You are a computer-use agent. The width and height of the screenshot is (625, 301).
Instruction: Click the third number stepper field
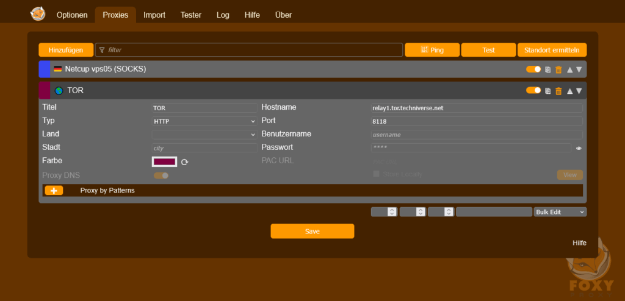coord(441,212)
